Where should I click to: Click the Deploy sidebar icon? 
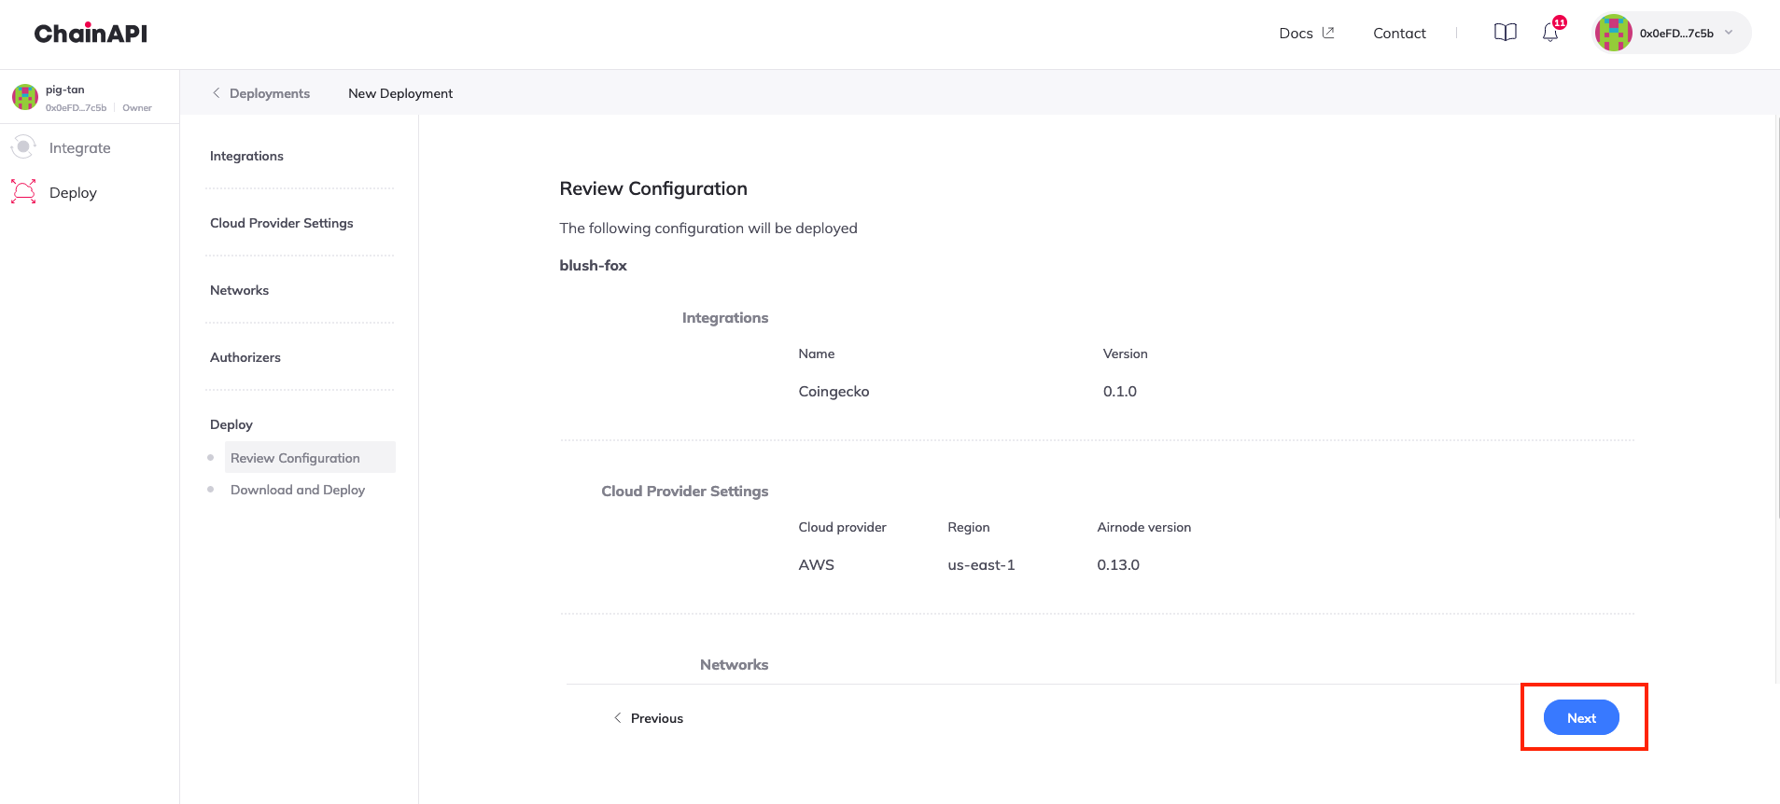point(23,192)
